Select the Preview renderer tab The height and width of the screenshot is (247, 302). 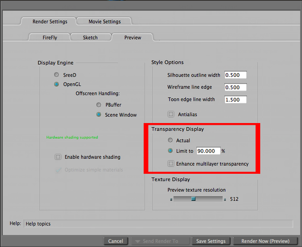click(133, 38)
